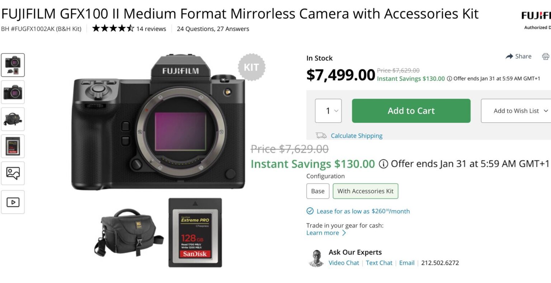551x283 pixels.
Task: Play the product video thumbnail icon
Action: click(x=13, y=202)
